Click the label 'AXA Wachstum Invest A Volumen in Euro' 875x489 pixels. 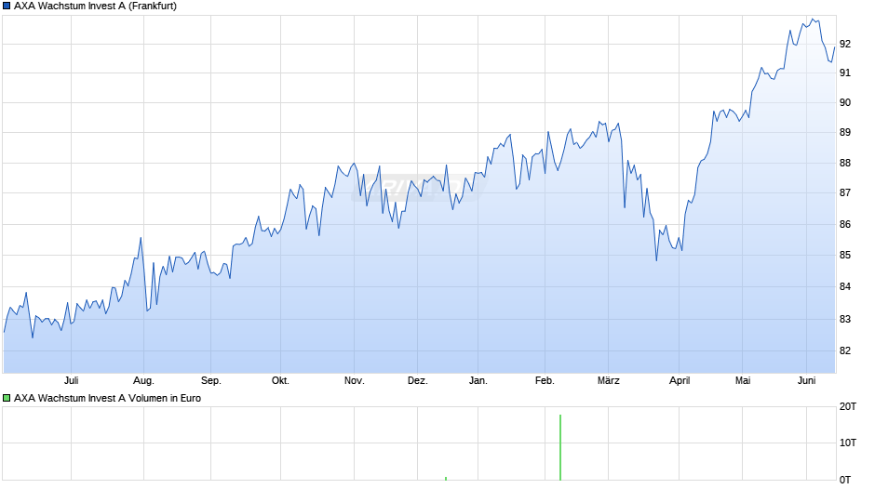click(107, 398)
